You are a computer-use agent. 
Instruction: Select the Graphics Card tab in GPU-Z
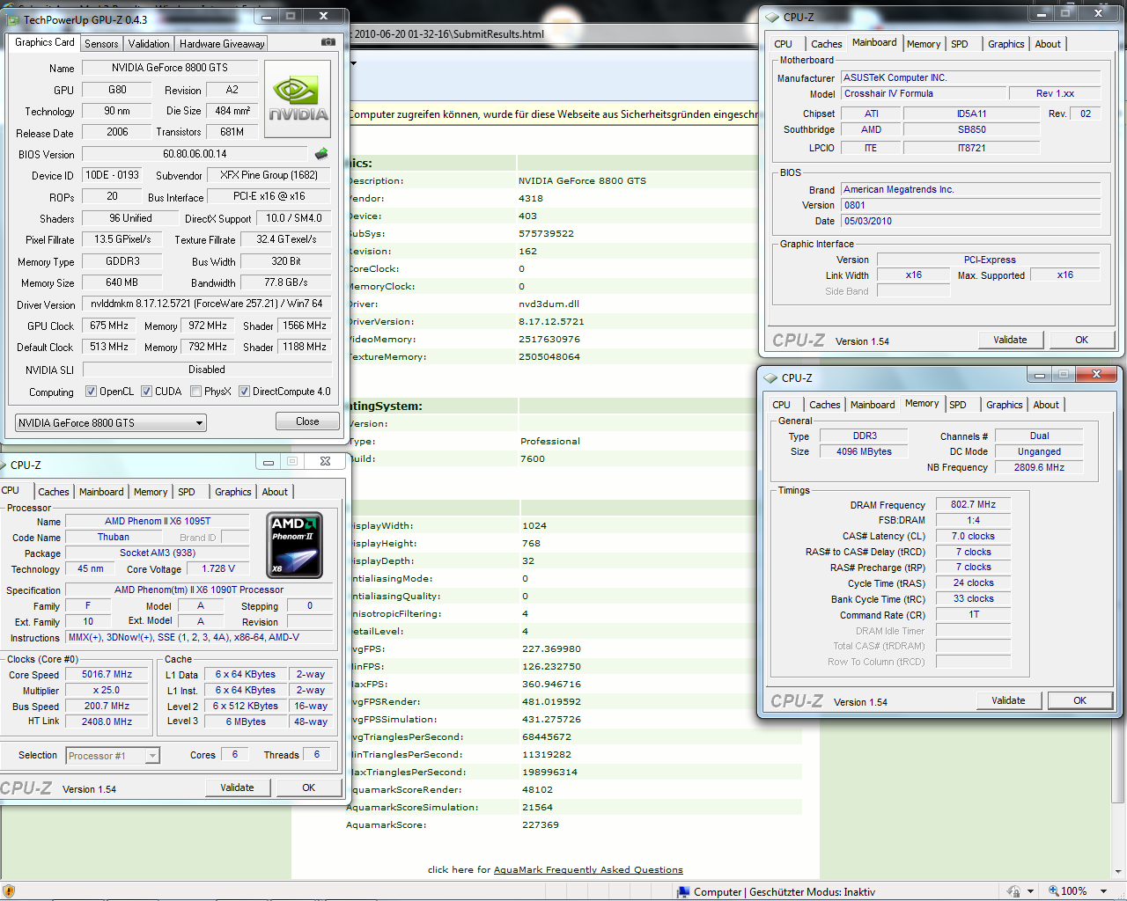click(x=45, y=42)
